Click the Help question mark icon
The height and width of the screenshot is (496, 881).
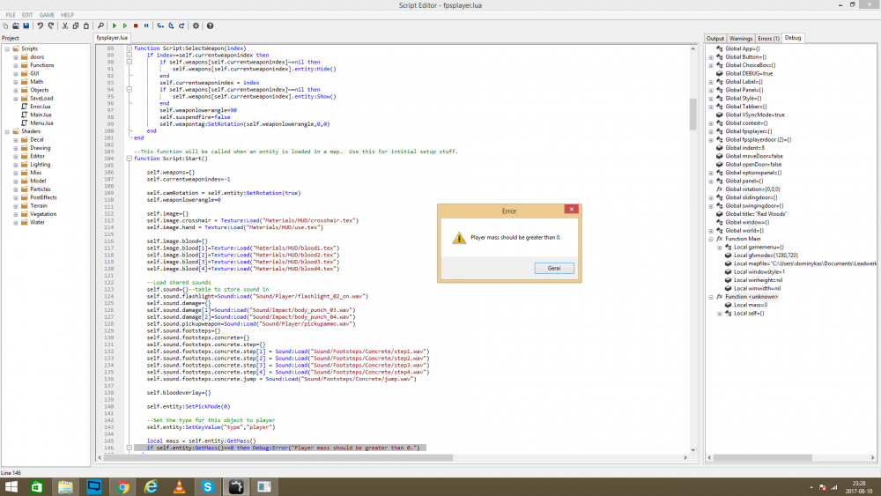pyautogui.click(x=209, y=26)
